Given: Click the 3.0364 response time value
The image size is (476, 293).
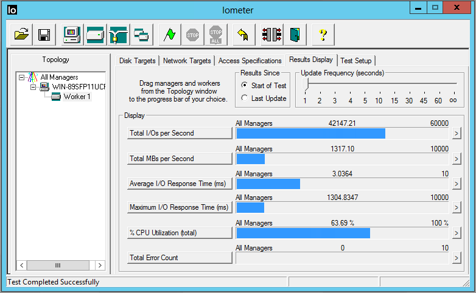Looking at the screenshot, I should pyautogui.click(x=342, y=174).
